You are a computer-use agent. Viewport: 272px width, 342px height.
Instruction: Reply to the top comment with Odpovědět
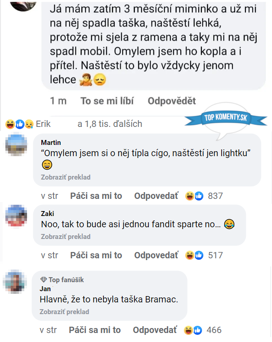[x=172, y=101]
